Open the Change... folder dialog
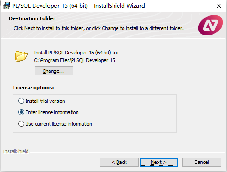Image resolution: width=227 pixels, height=172 pixels. 54,71
